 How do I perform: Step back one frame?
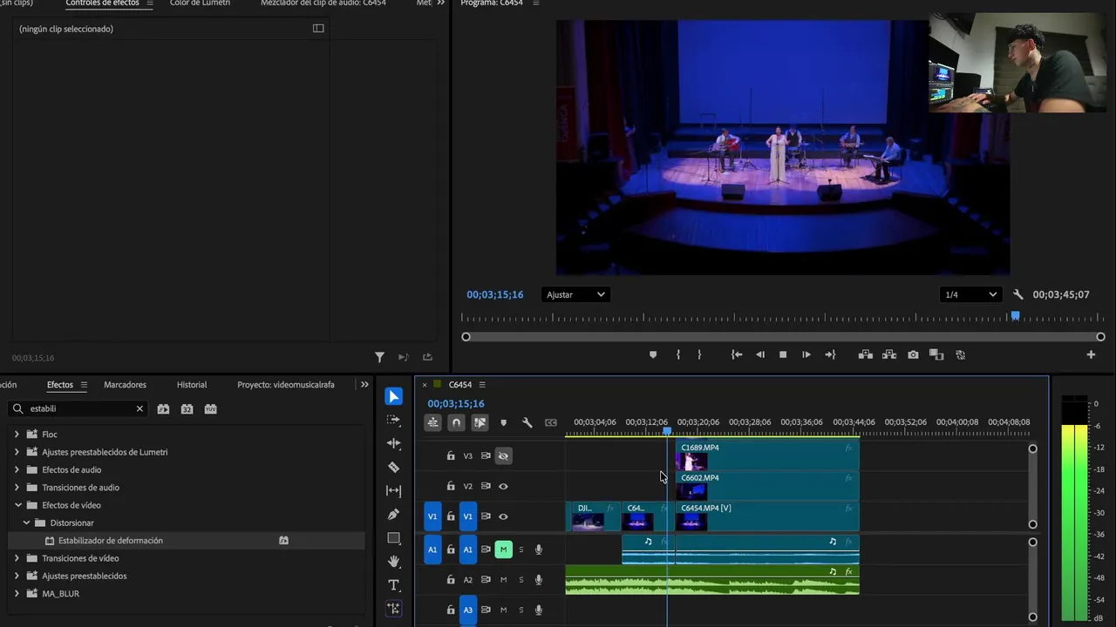tap(760, 354)
